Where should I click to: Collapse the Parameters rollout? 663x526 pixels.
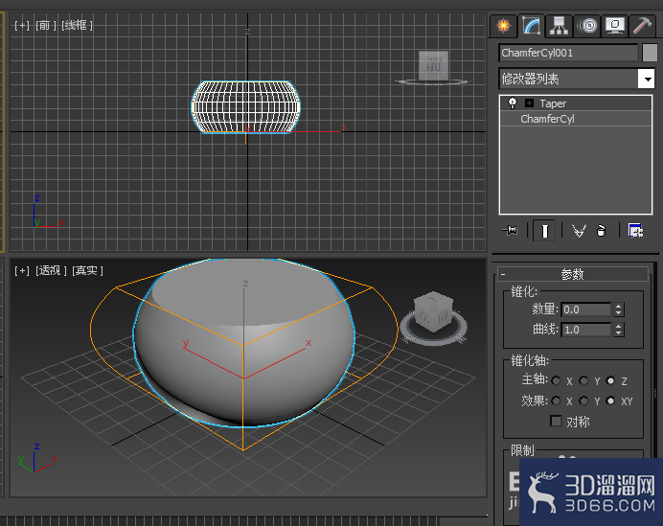573,274
